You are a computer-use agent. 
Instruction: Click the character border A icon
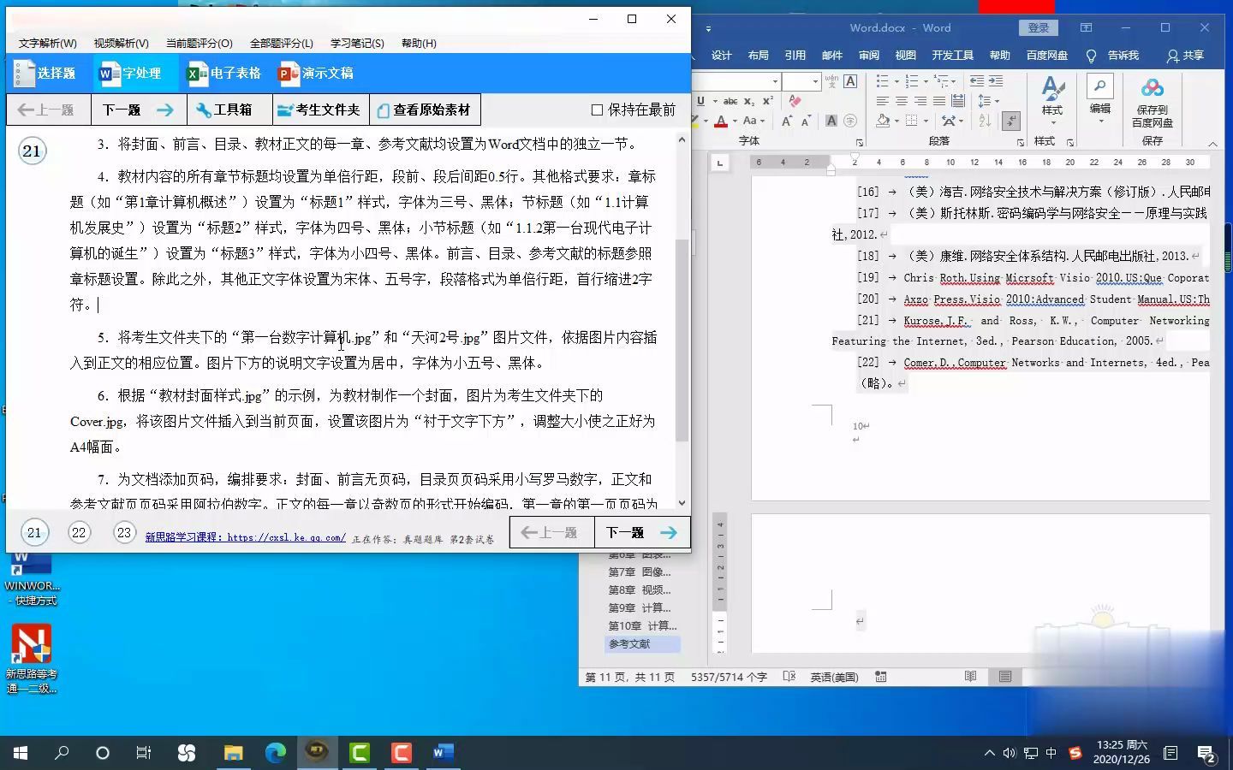coord(850,81)
